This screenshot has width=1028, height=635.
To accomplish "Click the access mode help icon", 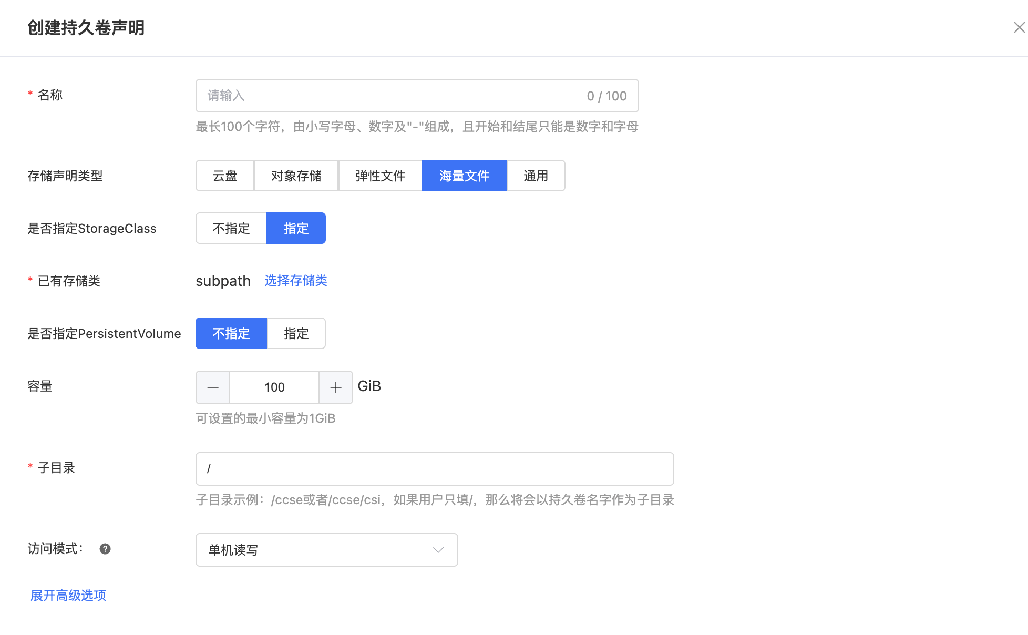I will click(105, 549).
